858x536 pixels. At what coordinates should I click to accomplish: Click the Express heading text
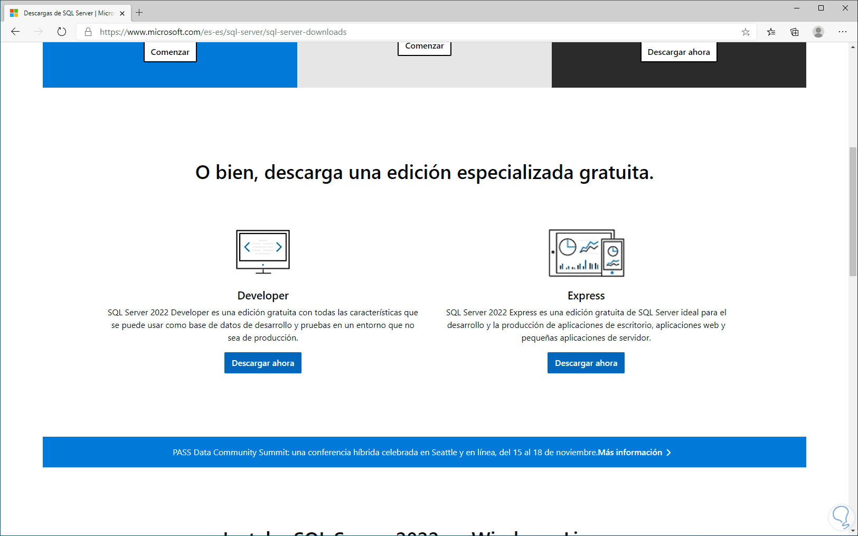[x=586, y=296]
